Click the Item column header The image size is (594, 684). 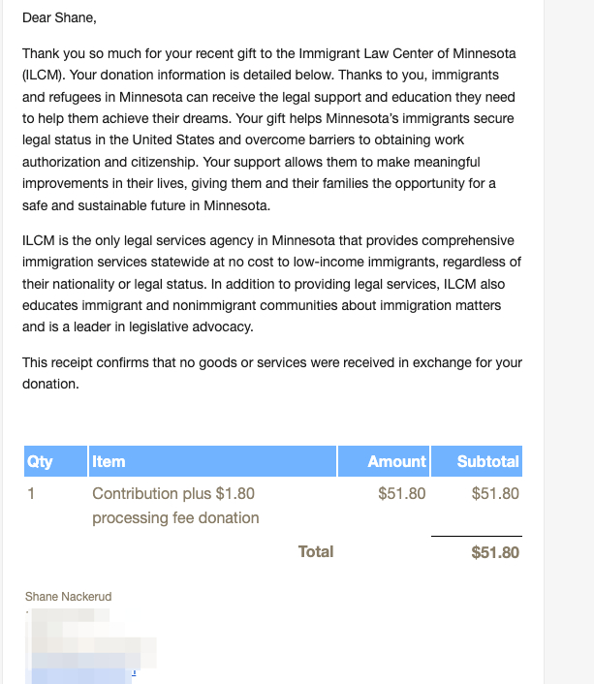(109, 461)
